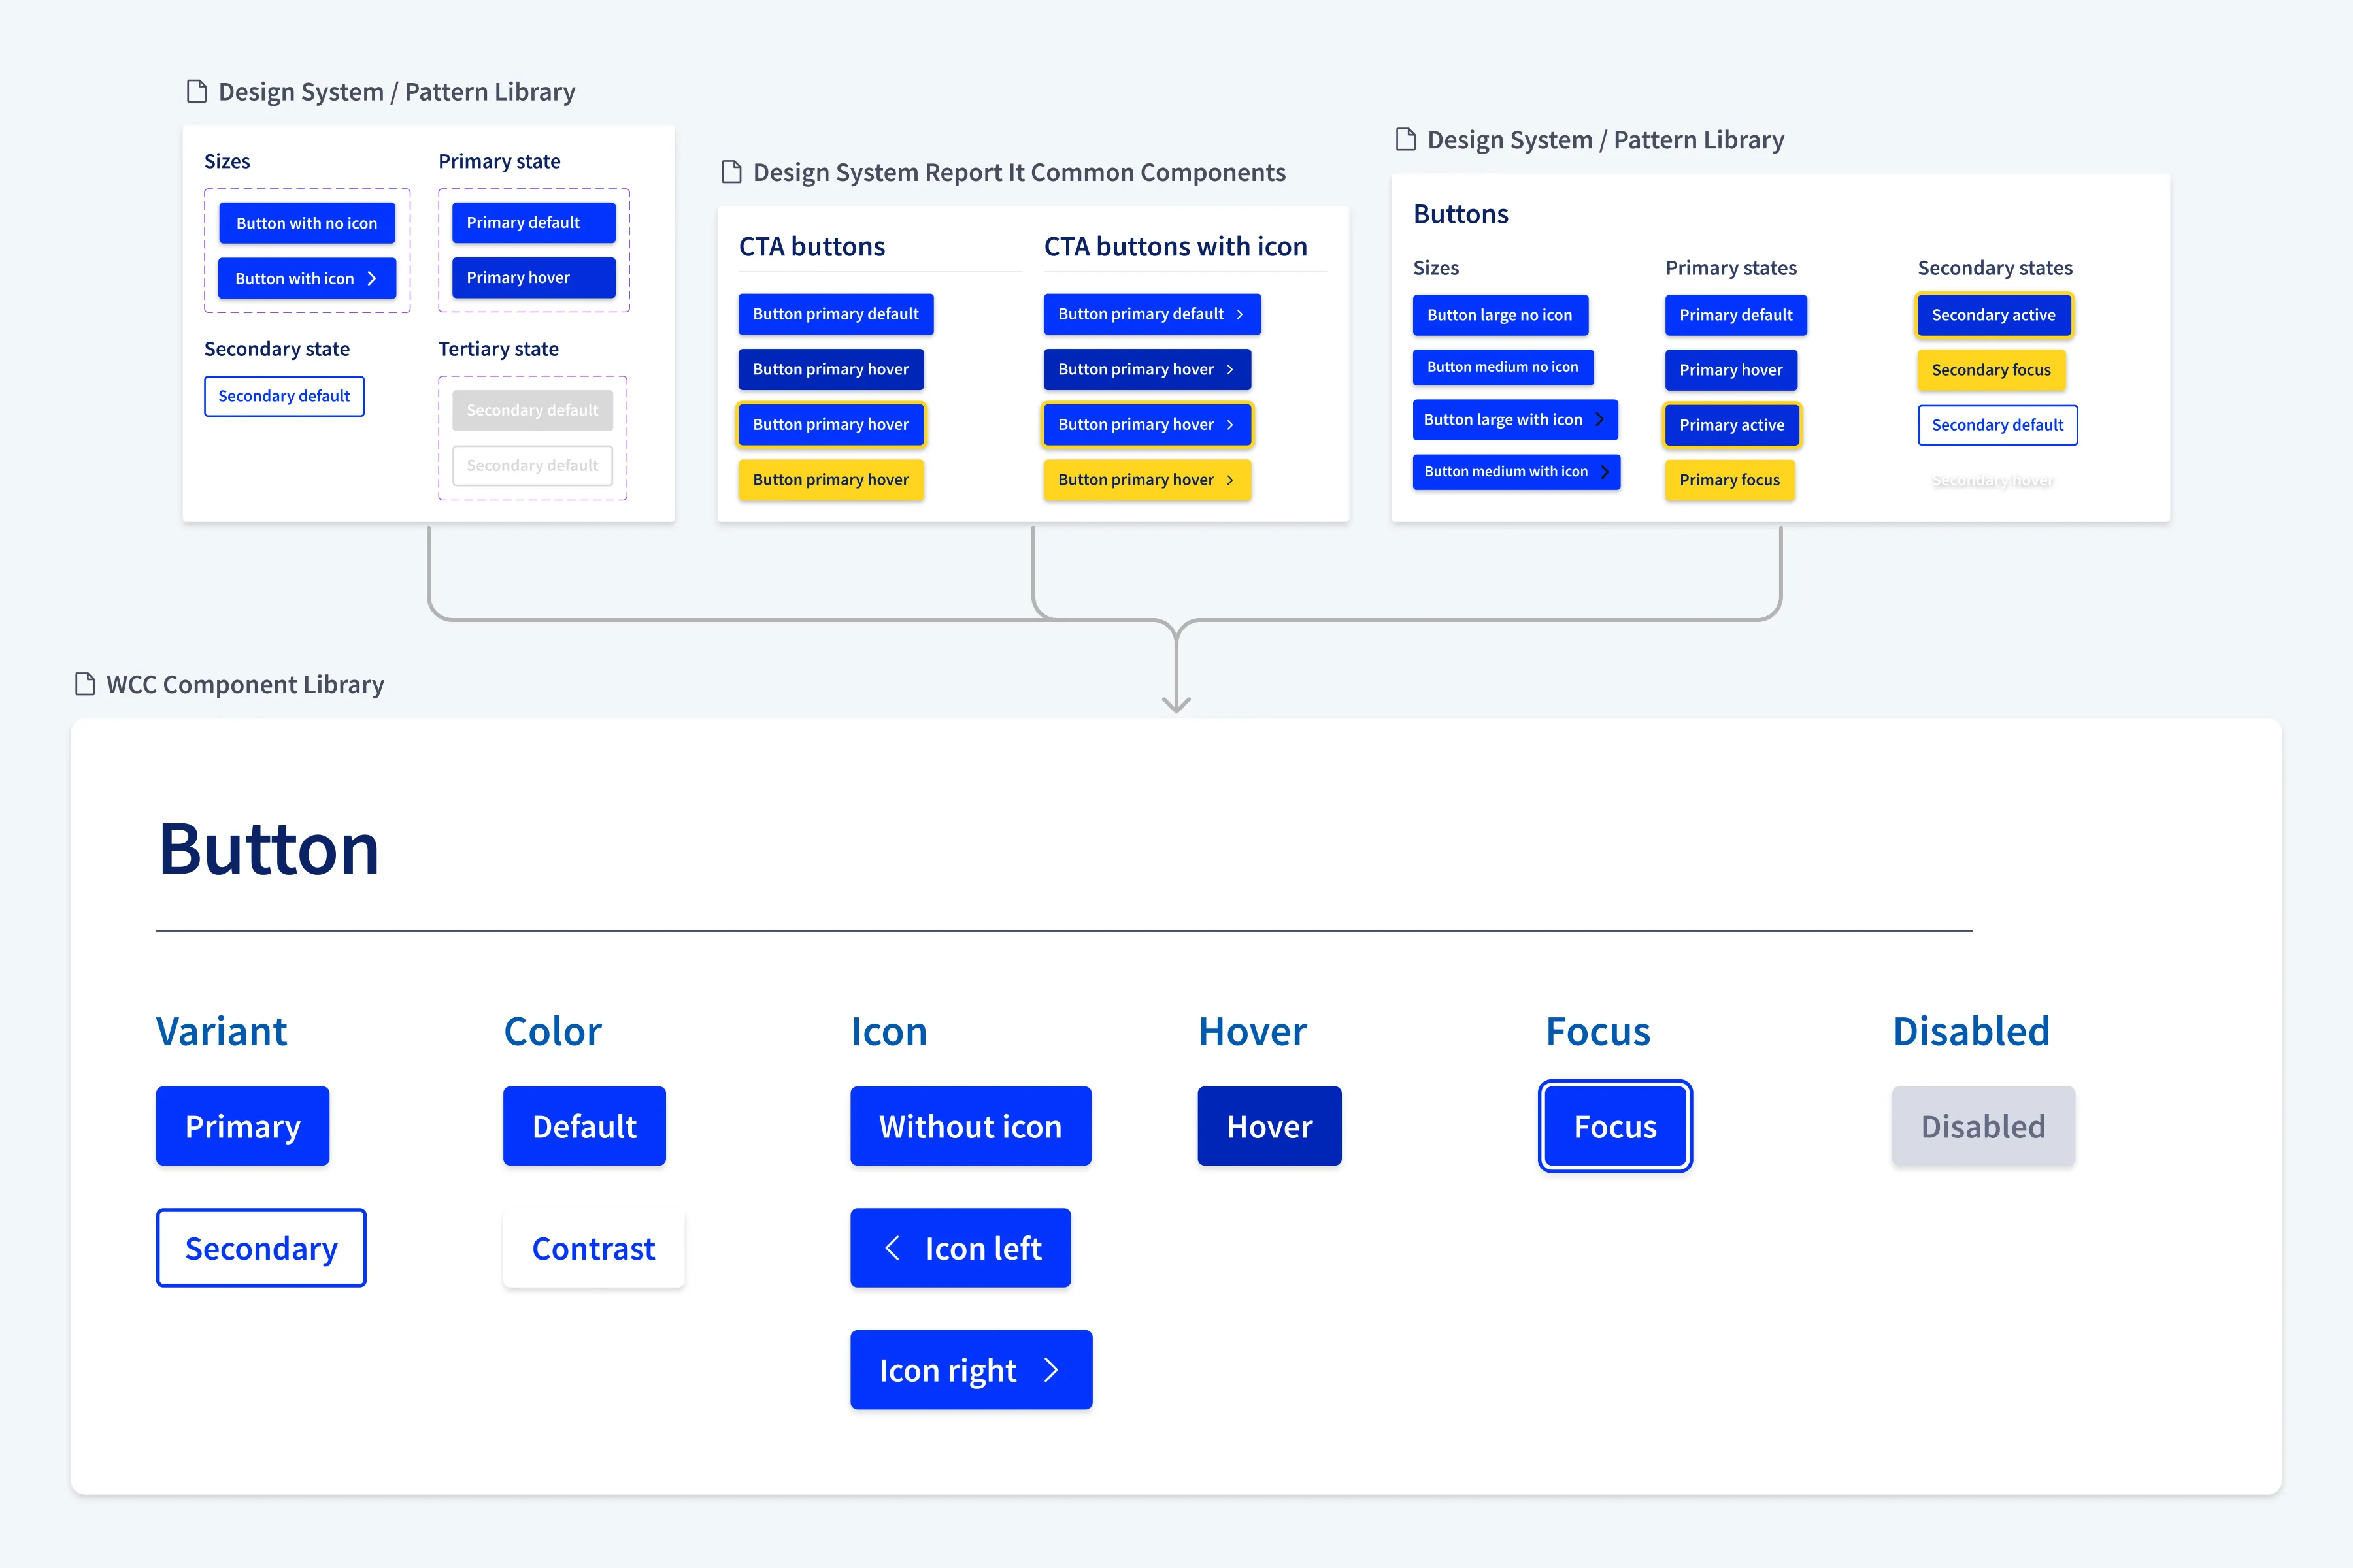The image size is (2353, 1568).
Task: Click the Disabled button
Action: point(1983,1126)
